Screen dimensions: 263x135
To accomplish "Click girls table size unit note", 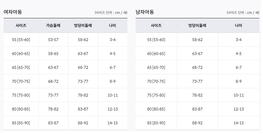I will click(111, 13).
